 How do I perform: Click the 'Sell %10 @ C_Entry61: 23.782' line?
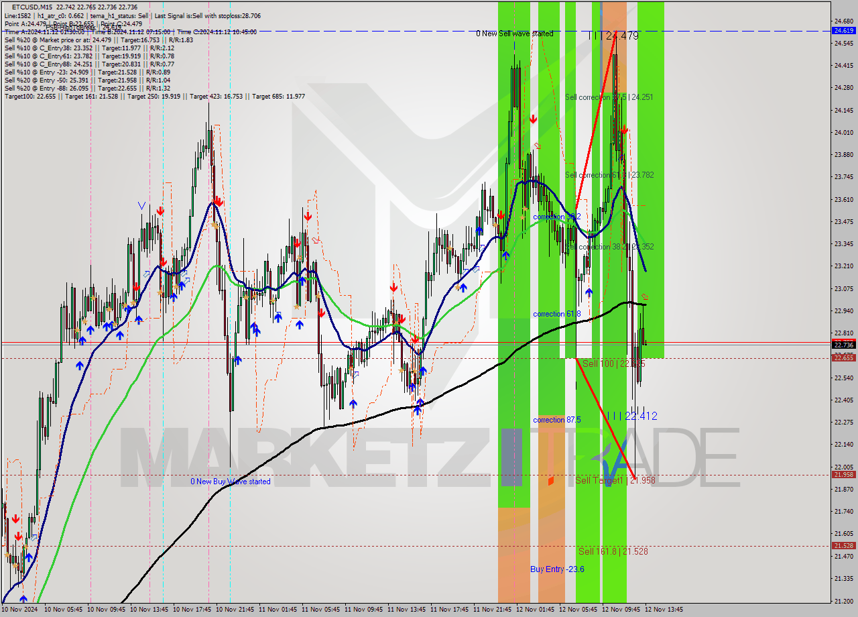(x=89, y=56)
